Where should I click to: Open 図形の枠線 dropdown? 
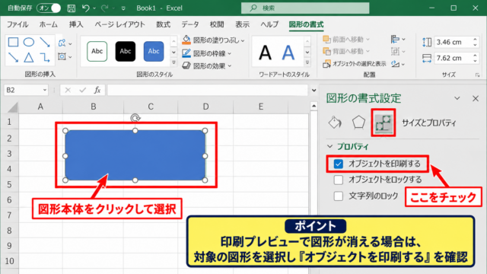207,53
